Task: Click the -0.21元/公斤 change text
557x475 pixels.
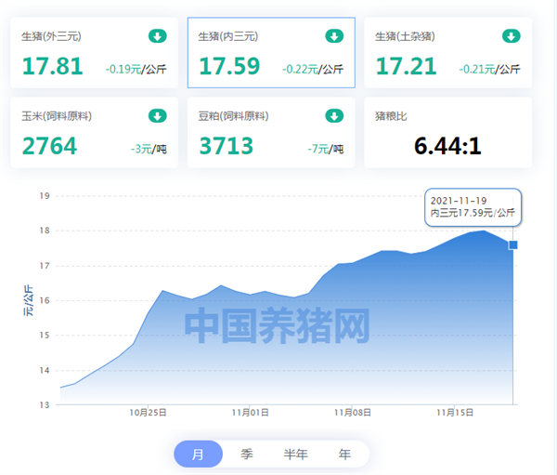Action: pos(489,69)
